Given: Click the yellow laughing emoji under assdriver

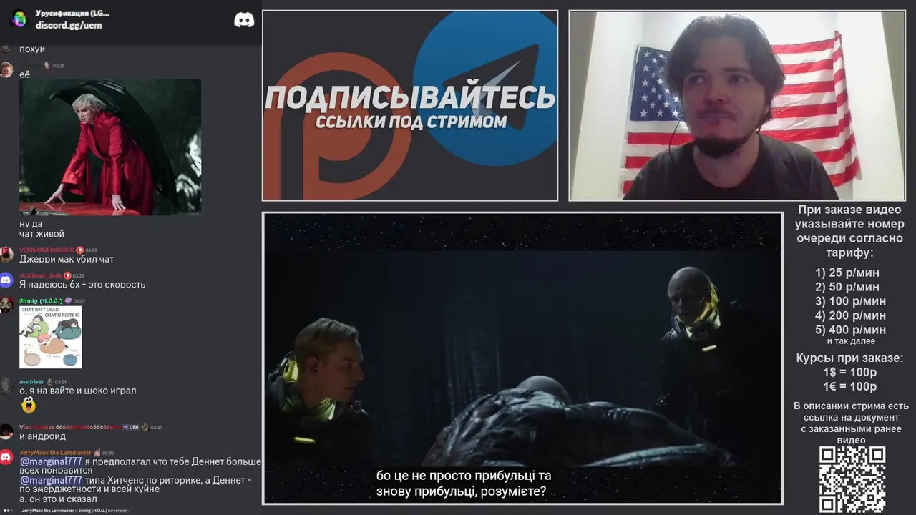Looking at the screenshot, I should click(x=29, y=406).
